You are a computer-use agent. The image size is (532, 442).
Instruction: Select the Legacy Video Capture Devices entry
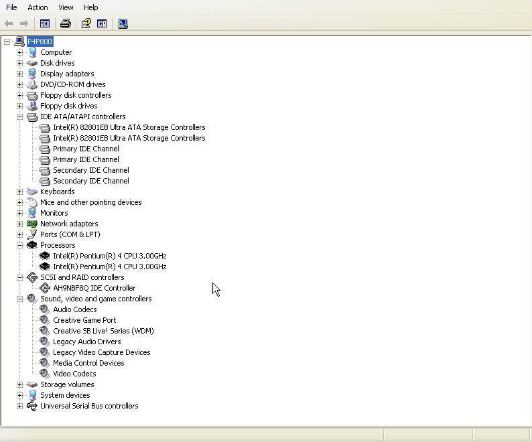click(x=101, y=352)
